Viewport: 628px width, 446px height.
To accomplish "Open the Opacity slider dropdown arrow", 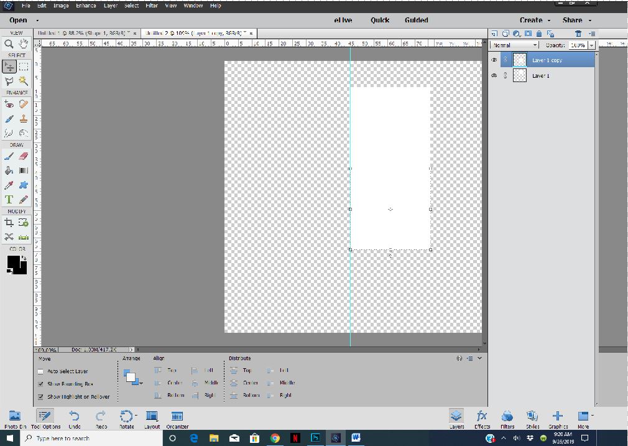I will [591, 45].
